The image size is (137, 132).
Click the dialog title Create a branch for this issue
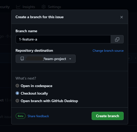pos(39,17)
